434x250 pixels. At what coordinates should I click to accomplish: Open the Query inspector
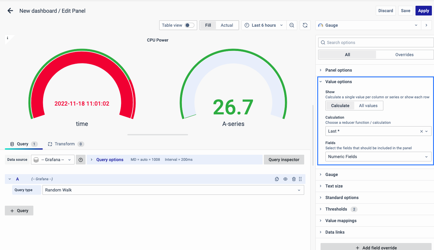[x=284, y=160]
